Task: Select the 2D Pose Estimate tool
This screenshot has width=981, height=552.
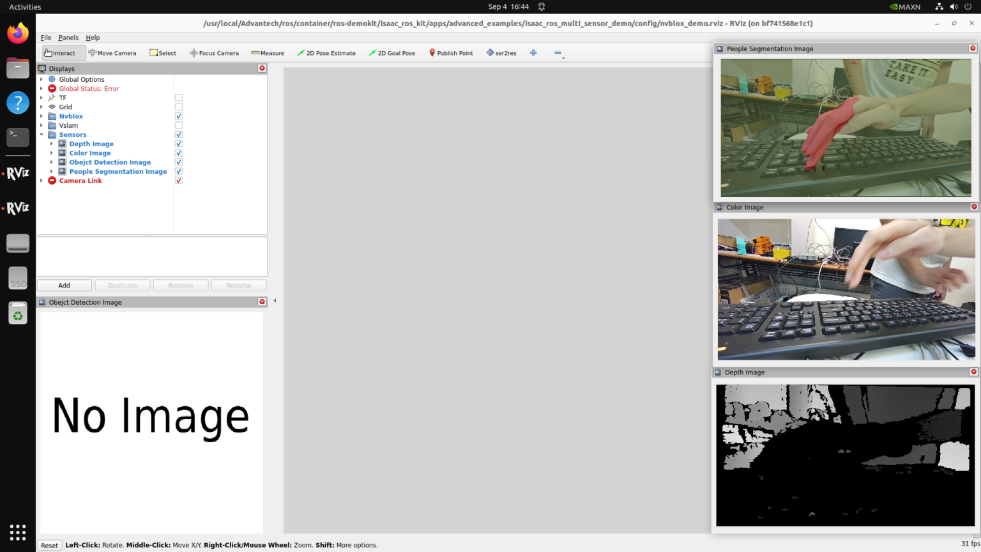Action: click(326, 53)
